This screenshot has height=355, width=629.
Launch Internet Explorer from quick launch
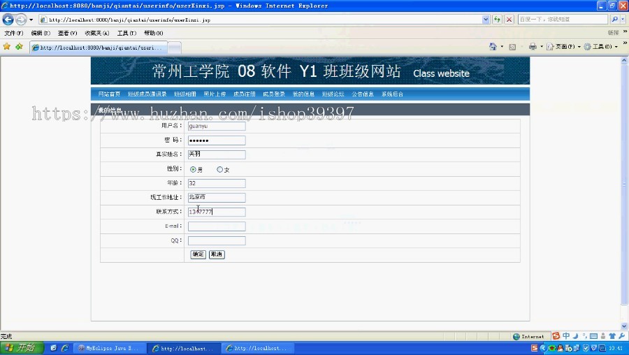(64, 348)
